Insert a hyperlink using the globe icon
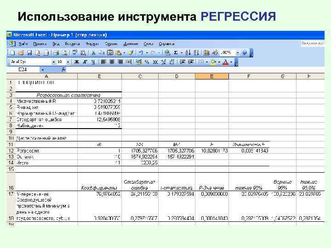331x248 pixels. pyautogui.click(x=167, y=52)
